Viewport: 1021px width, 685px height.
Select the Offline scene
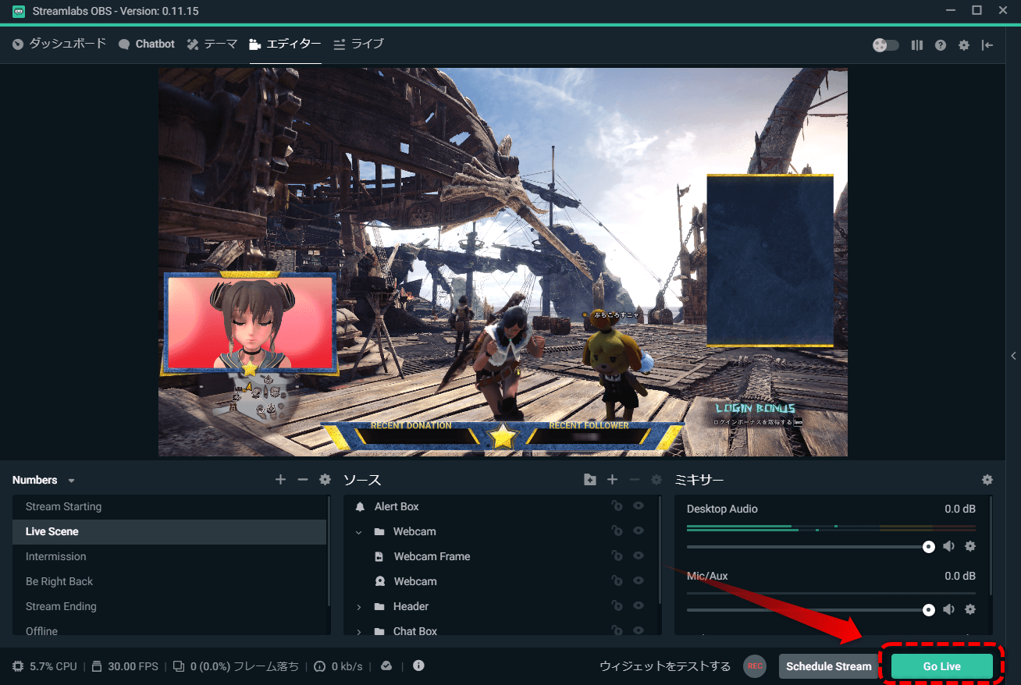click(169, 629)
